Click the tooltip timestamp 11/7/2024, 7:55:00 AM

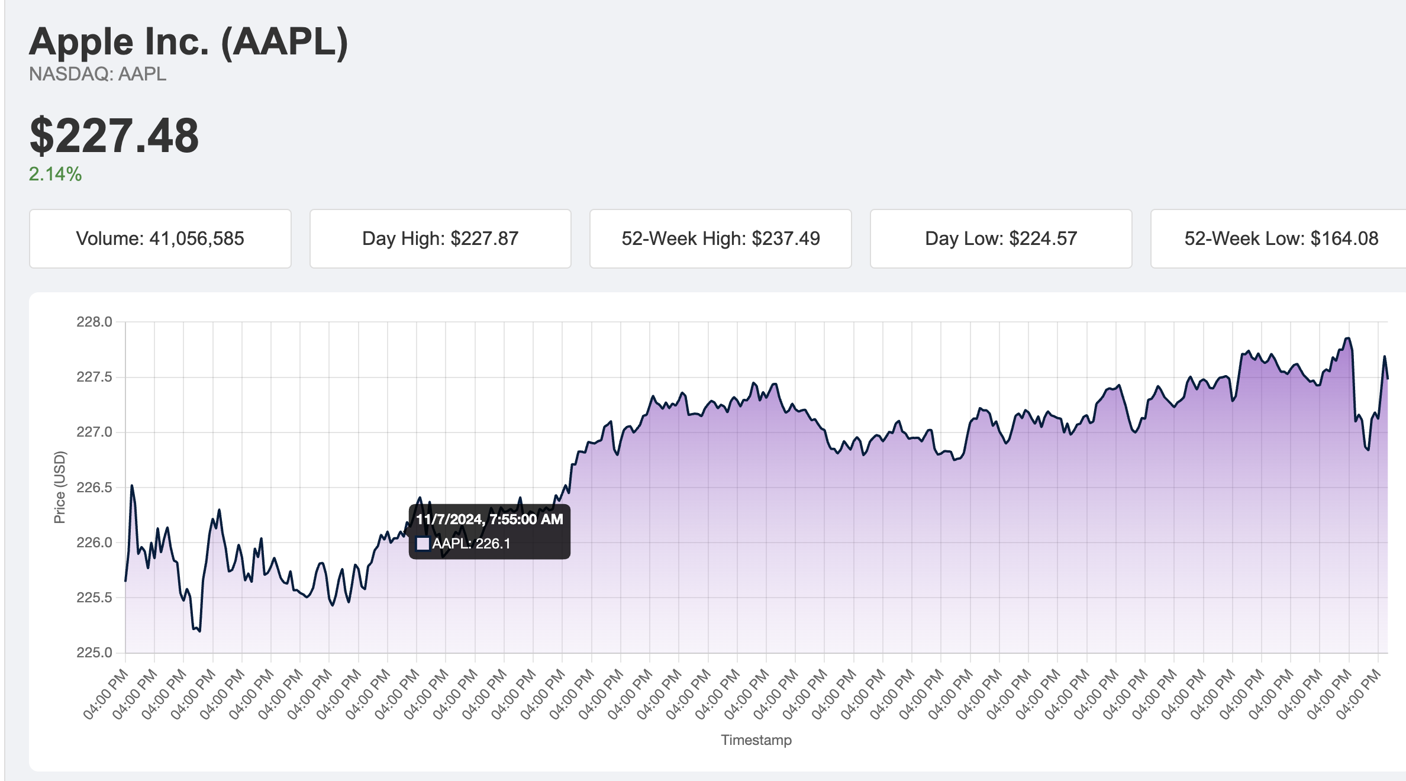[489, 519]
